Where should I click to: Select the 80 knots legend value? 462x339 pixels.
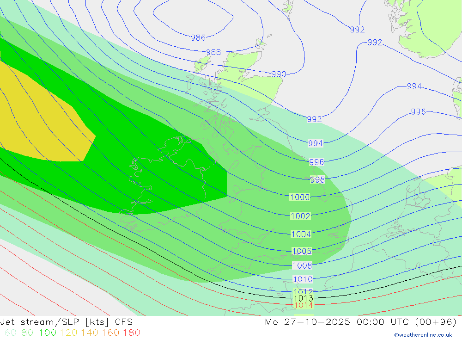pyautogui.click(x=27, y=333)
